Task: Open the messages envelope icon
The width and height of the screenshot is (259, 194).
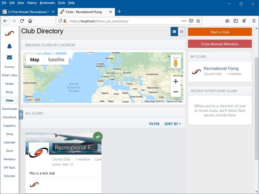Action: click(9, 57)
